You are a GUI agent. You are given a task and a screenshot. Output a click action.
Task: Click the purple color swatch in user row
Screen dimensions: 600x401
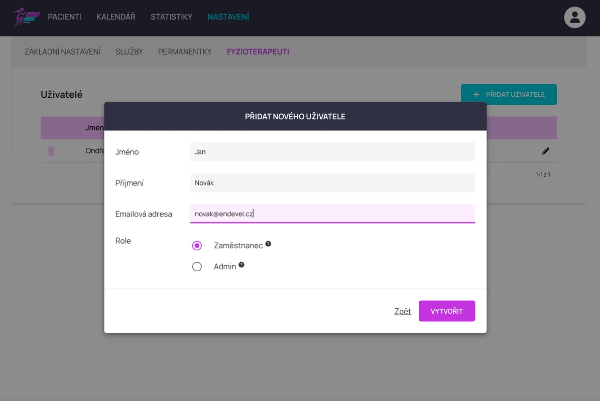(51, 151)
